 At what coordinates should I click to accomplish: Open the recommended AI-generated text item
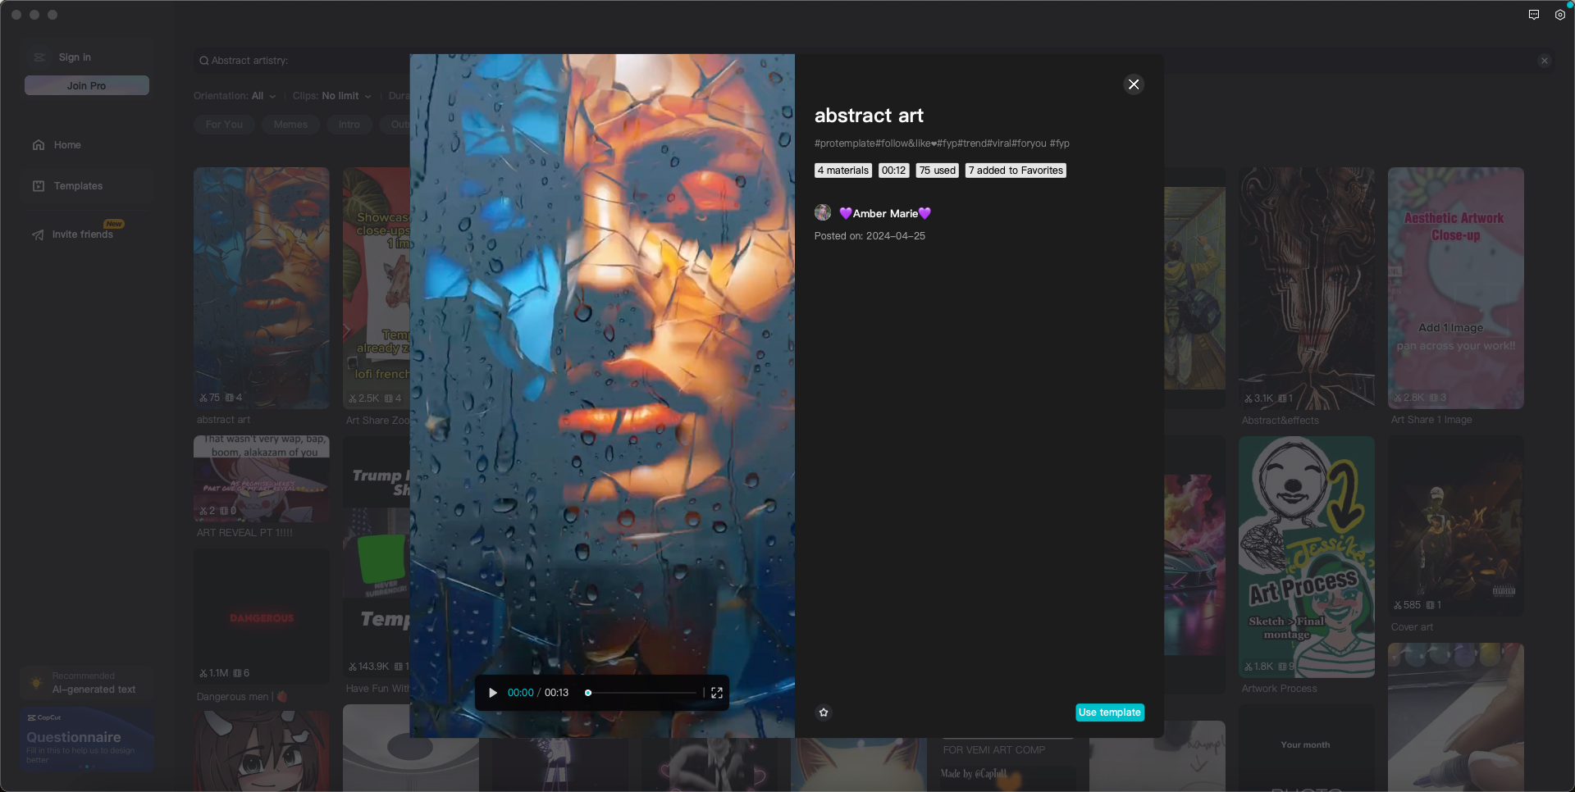point(87,683)
